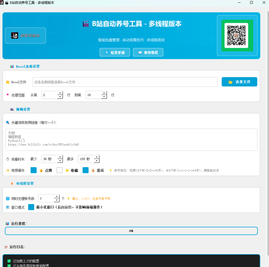Viewport: 269px width, 267px height.
Task: Click the folder icon beside Excel文件
Action: click(x=7, y=82)
